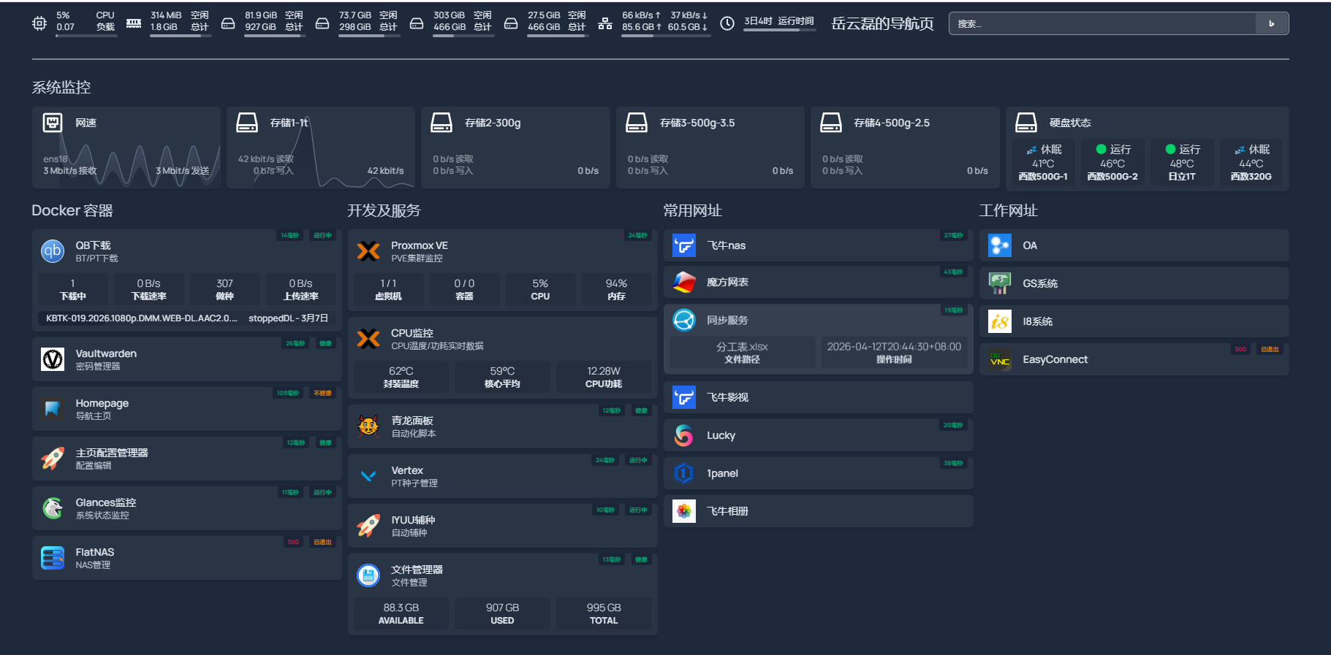
Task: Open the 青龙面板 mascot icon
Action: pyautogui.click(x=368, y=426)
